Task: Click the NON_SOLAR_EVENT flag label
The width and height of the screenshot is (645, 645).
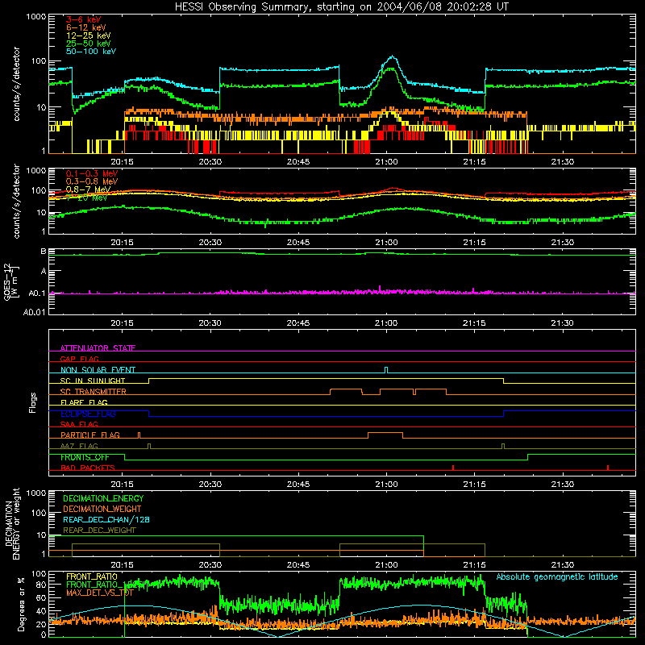Action: pos(98,370)
